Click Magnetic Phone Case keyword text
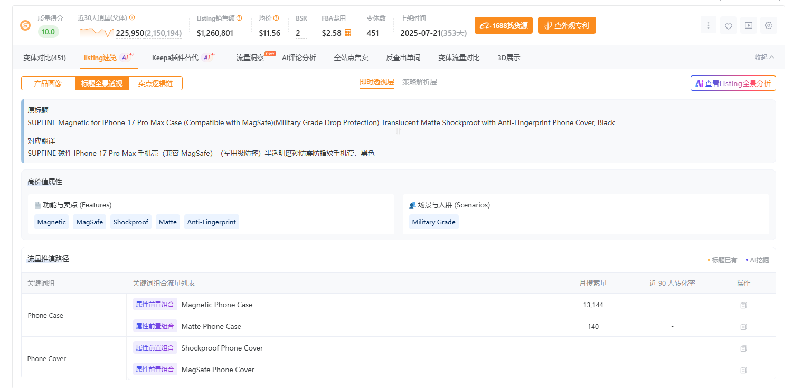This screenshot has height=388, width=803. tap(217, 305)
